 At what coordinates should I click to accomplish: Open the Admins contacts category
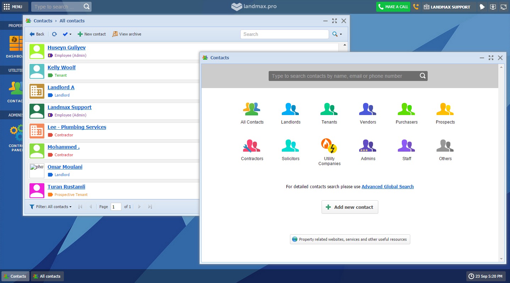click(x=368, y=149)
